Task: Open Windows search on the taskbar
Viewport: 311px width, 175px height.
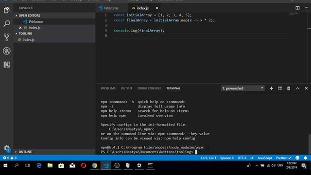Action: tap(17, 165)
